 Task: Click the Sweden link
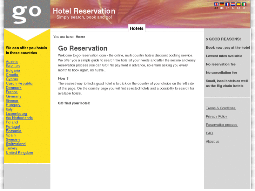pyautogui.click(x=13, y=139)
